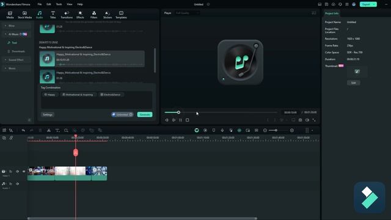This screenshot has height=220, width=391.
Task: Open the Export dropdown arrow
Action: click(374, 4)
